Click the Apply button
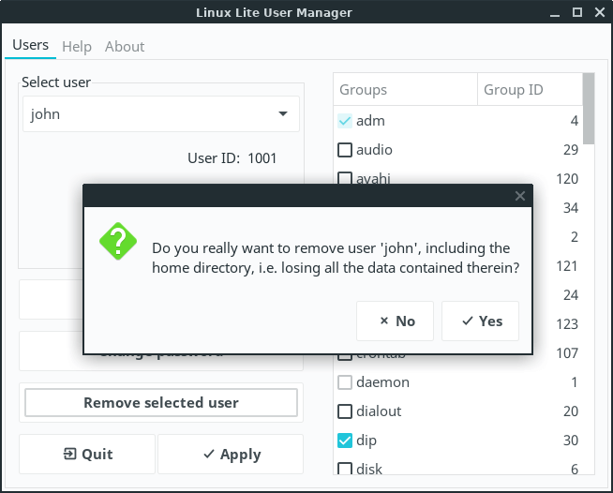This screenshot has height=493, width=613. pyautogui.click(x=231, y=455)
